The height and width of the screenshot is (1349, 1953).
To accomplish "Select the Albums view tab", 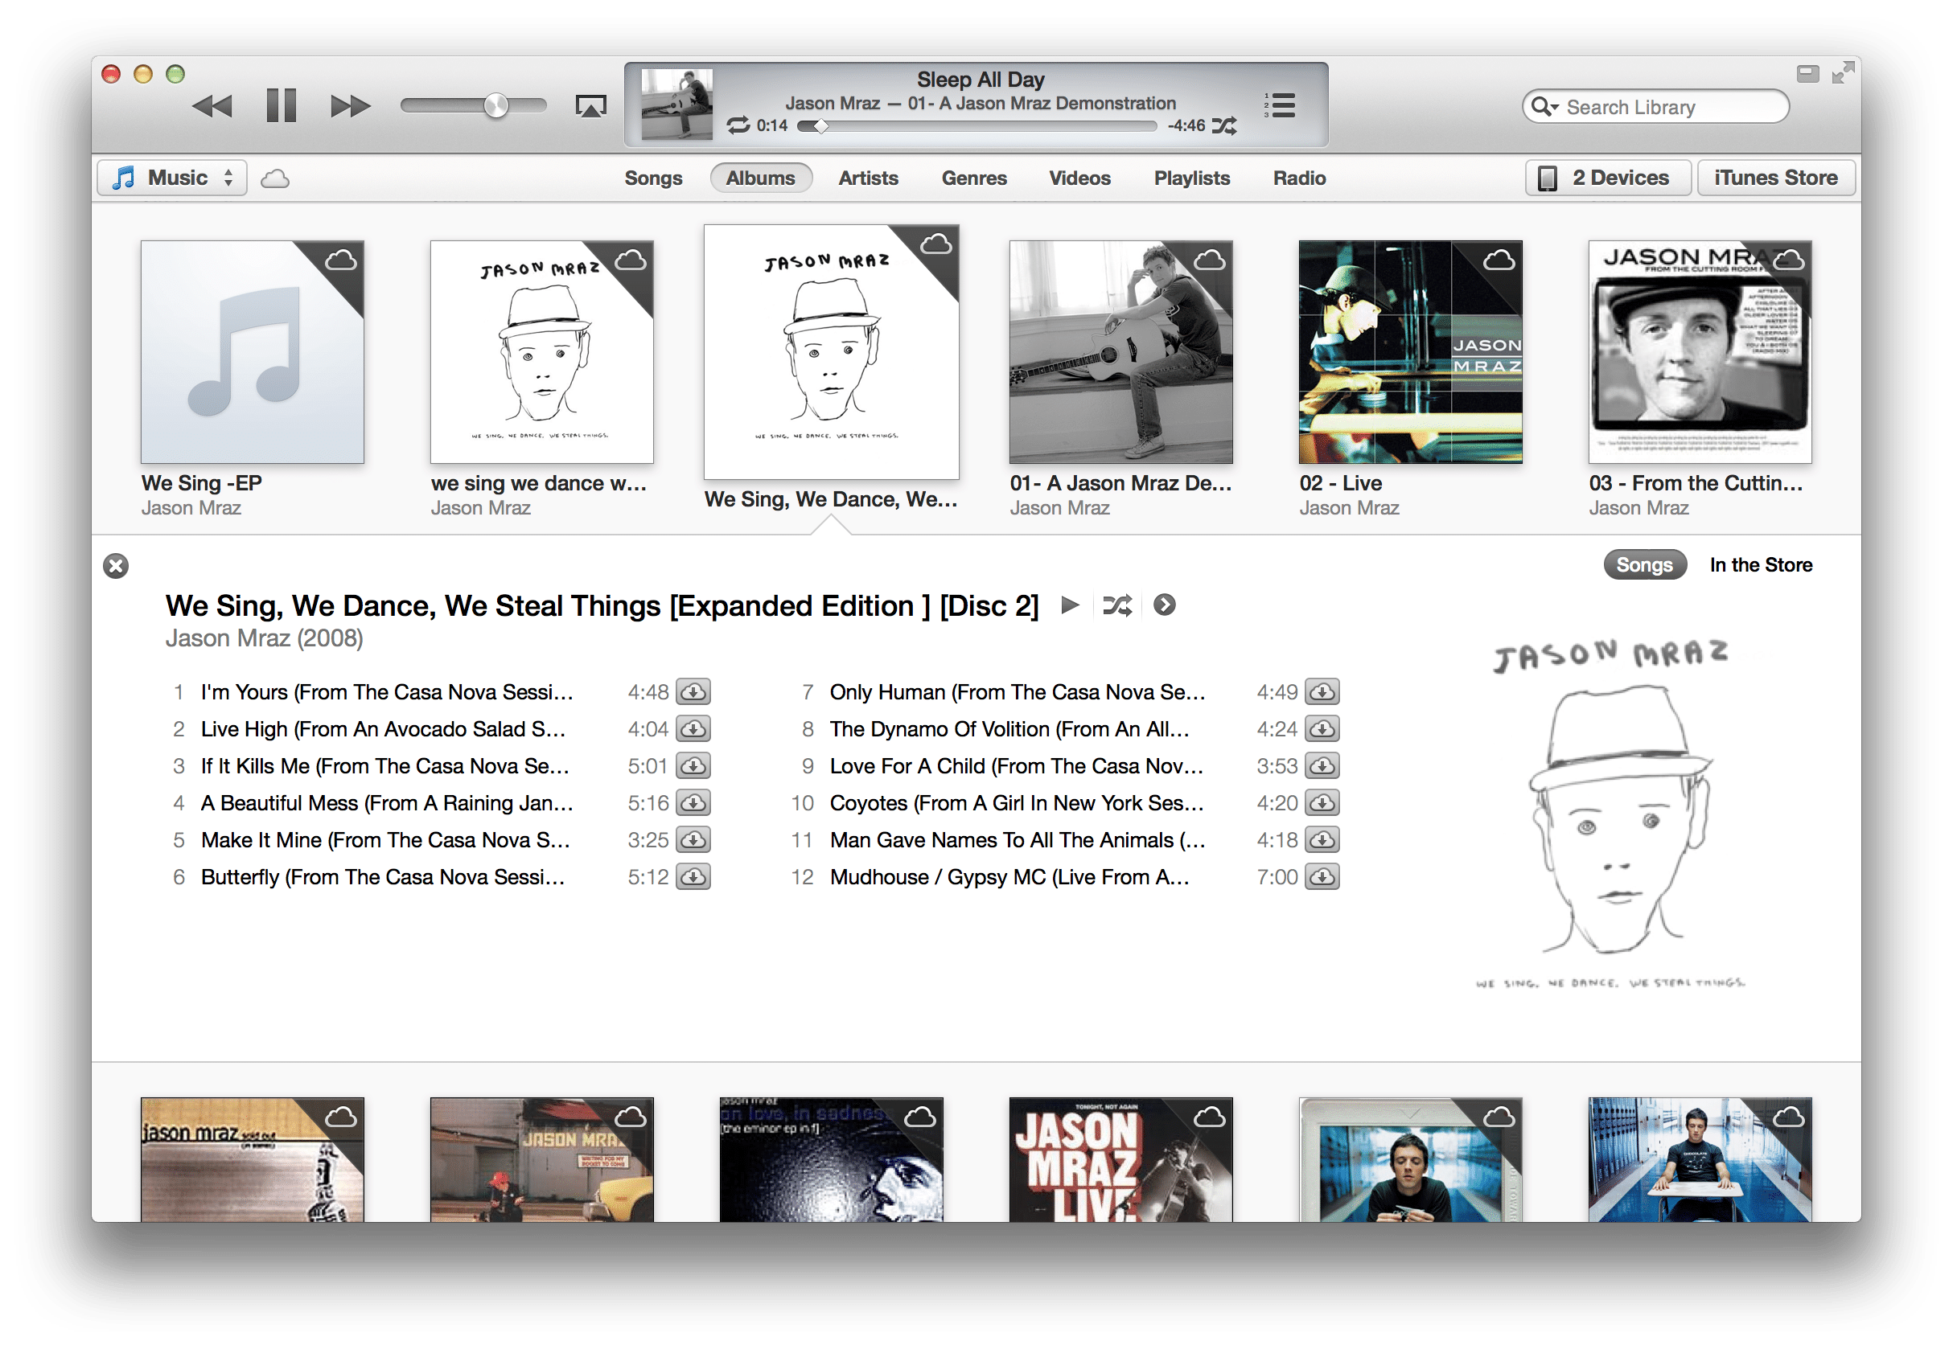I will point(760,178).
